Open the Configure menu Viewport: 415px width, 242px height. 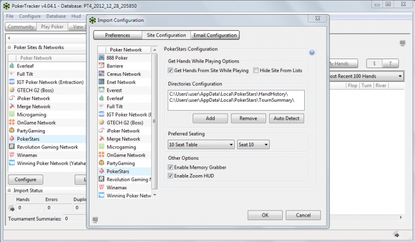30,16
